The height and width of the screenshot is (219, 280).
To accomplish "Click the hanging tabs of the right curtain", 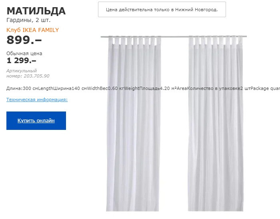I will 216,42.
